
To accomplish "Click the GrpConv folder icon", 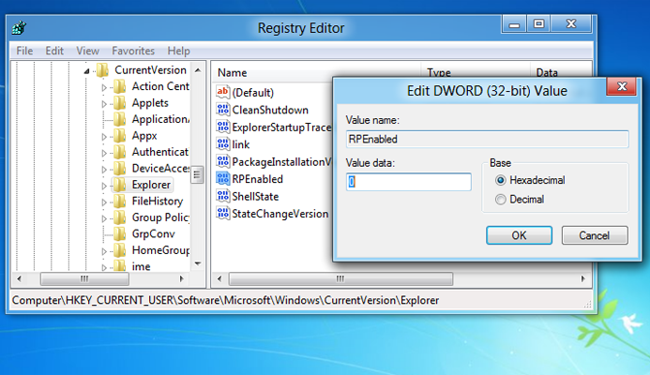I will [120, 233].
